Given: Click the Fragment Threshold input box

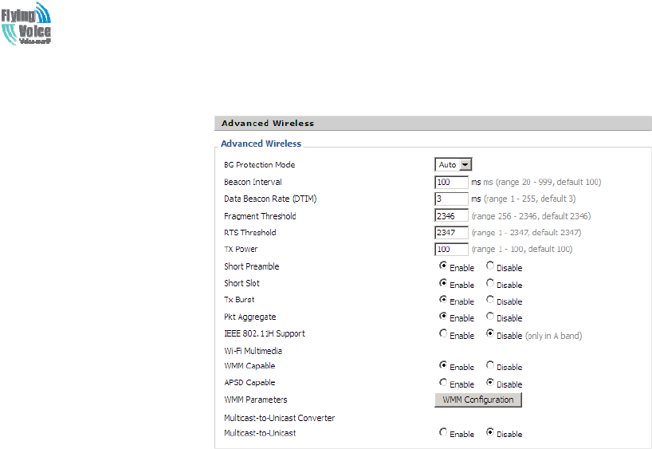Looking at the screenshot, I should [452, 216].
